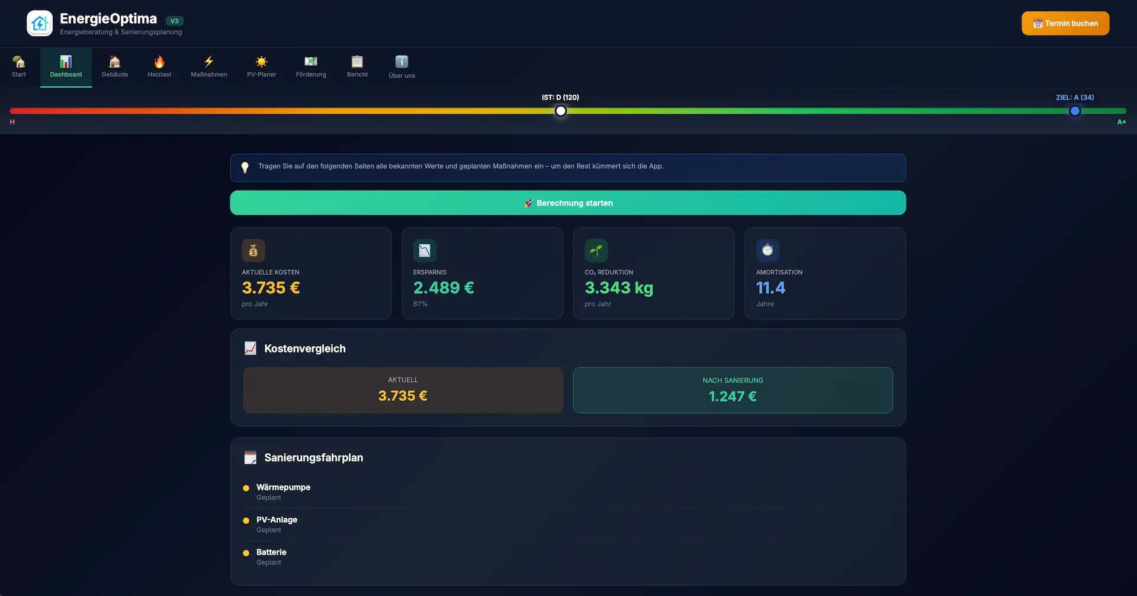
Task: Start the calculation via Berechnung starten
Action: [x=568, y=203]
